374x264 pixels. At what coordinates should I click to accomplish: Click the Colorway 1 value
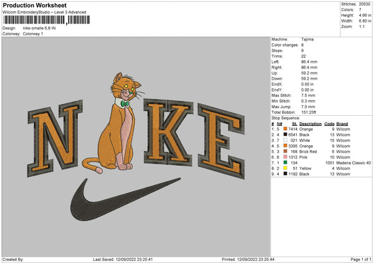[x=32, y=34]
